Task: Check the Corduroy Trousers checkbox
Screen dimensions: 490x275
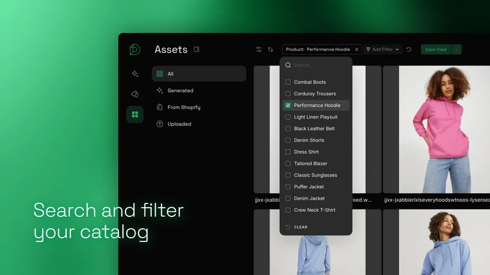Action: point(288,94)
